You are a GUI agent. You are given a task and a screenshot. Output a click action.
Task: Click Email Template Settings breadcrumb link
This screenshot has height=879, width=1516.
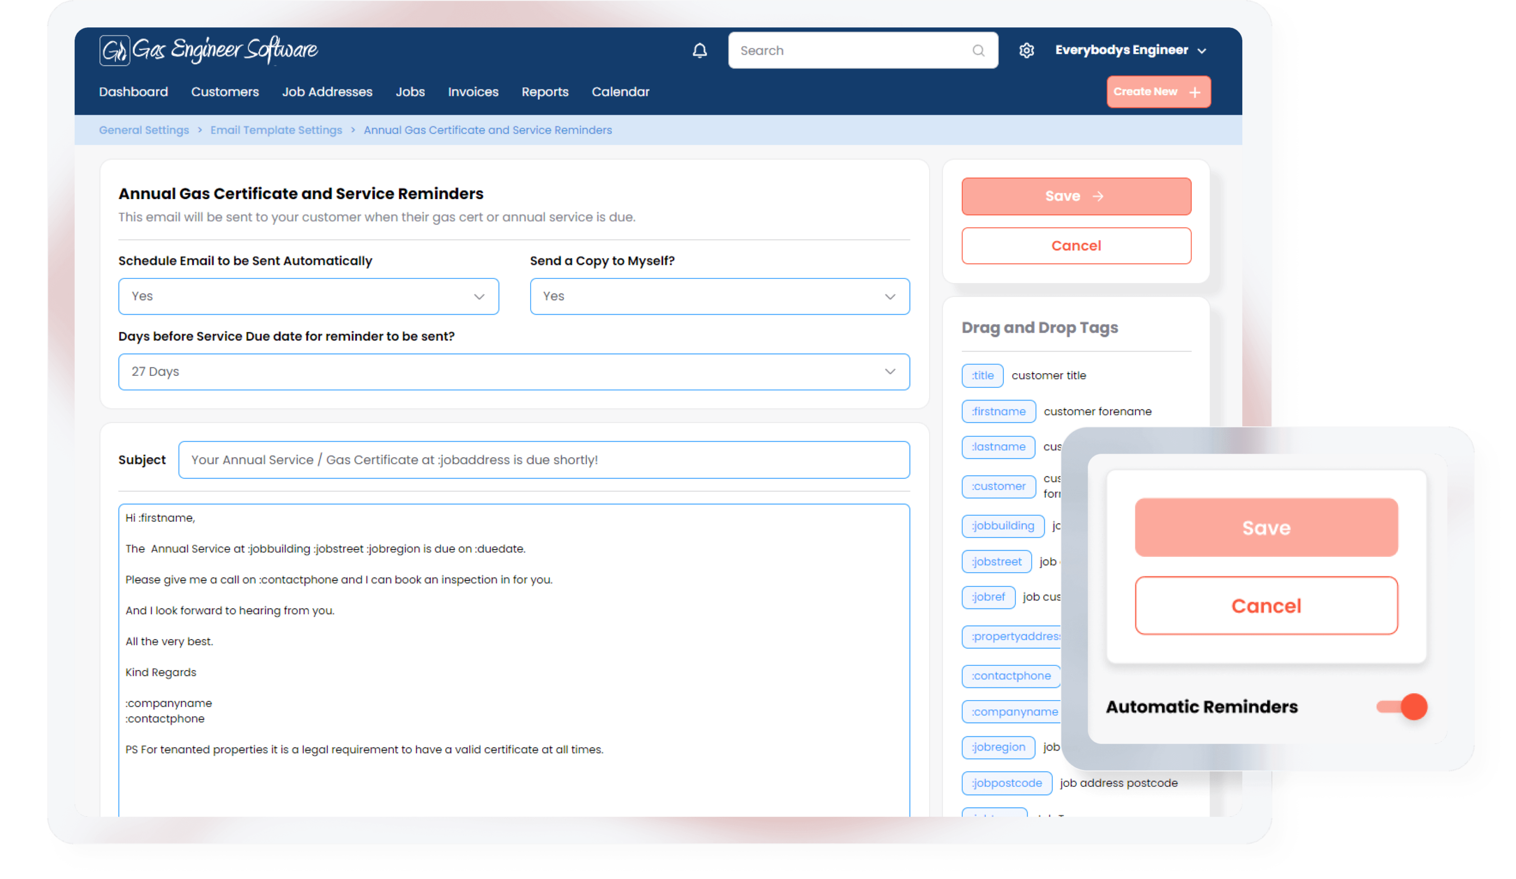[276, 130]
